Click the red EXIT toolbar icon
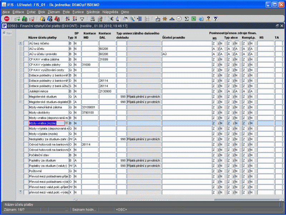The height and width of the screenshot is (215, 286). [x=7, y=19]
